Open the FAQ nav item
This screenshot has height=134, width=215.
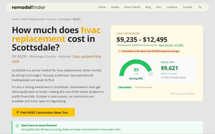click(158, 7)
